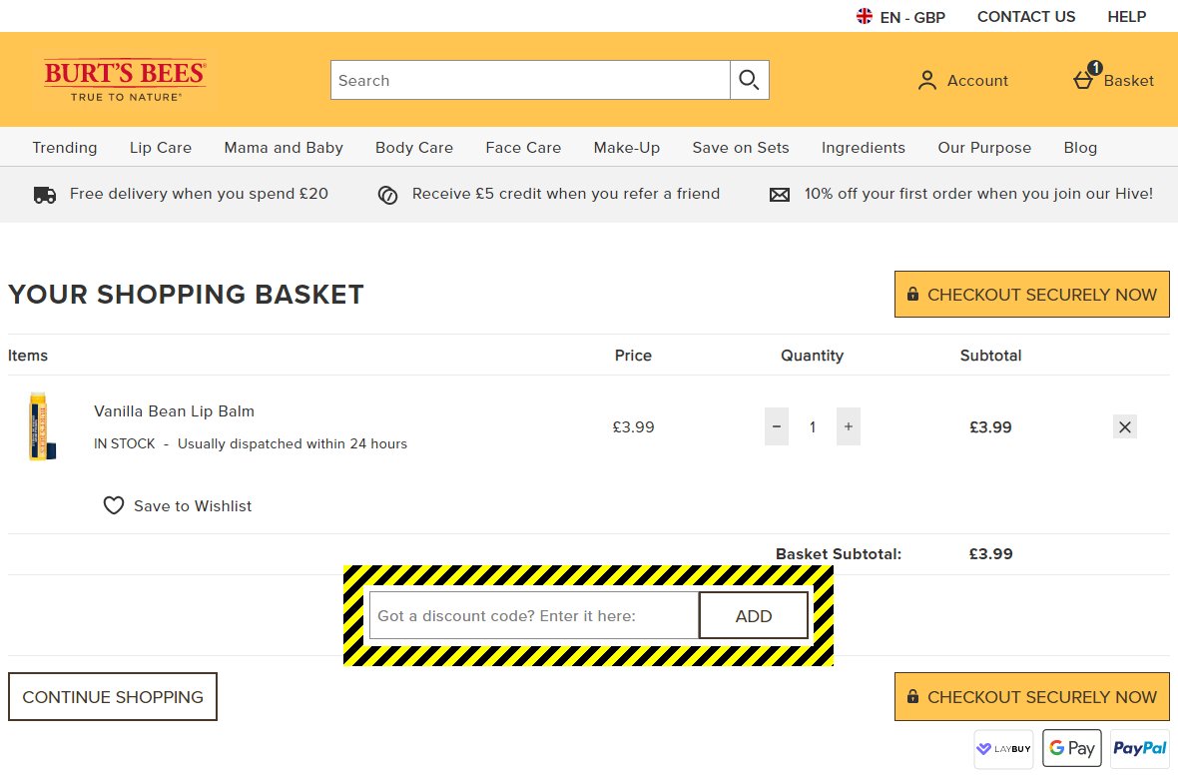Click into the Search field
The width and height of the screenshot is (1178, 779).
[x=530, y=80]
